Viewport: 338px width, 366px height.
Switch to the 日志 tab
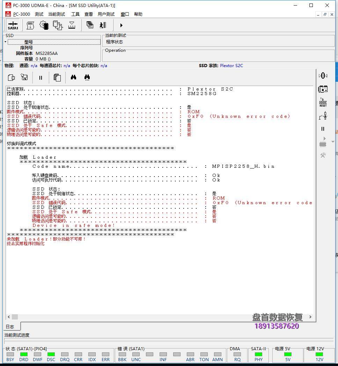(10, 326)
